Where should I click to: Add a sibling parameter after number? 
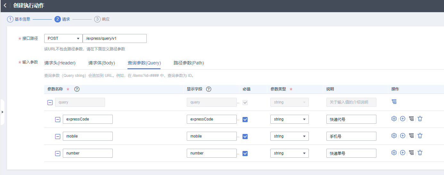click(403, 153)
